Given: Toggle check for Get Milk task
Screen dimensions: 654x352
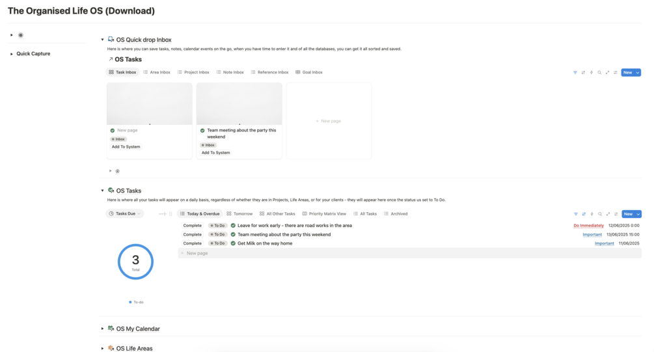Looking at the screenshot, I should click(x=233, y=243).
